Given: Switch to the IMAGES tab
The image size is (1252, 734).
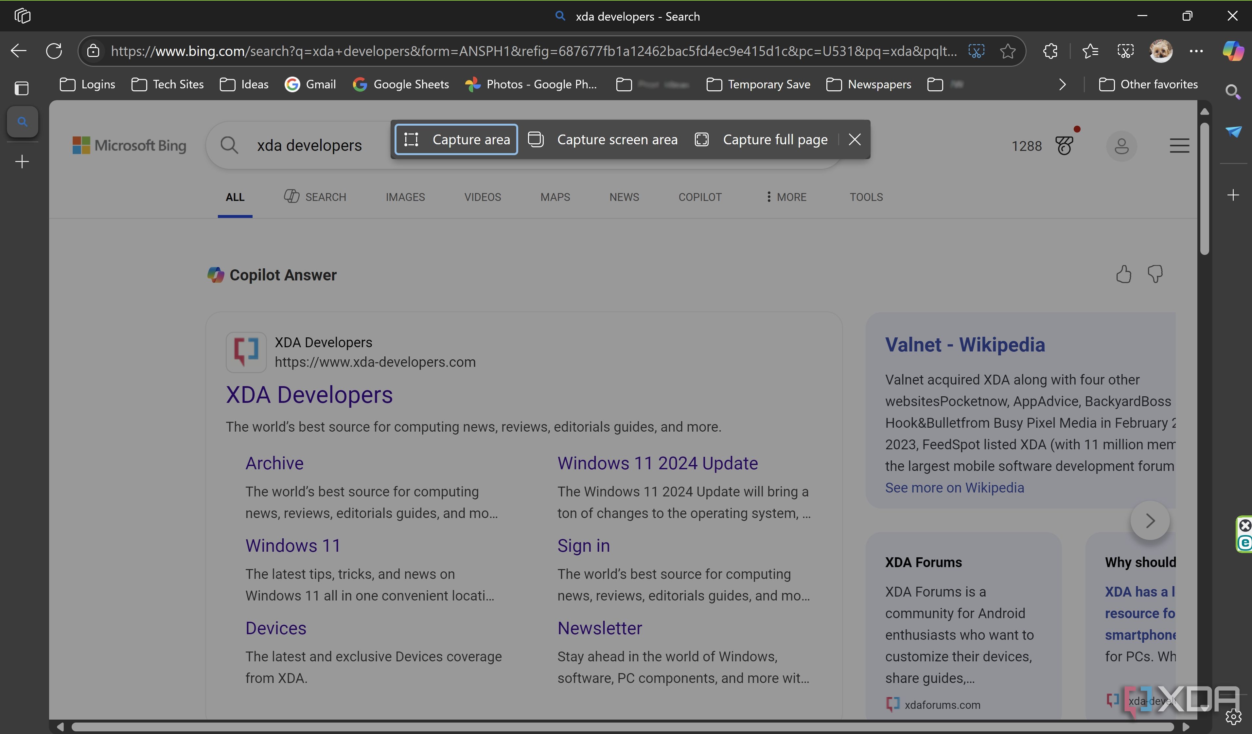Looking at the screenshot, I should pos(405,197).
